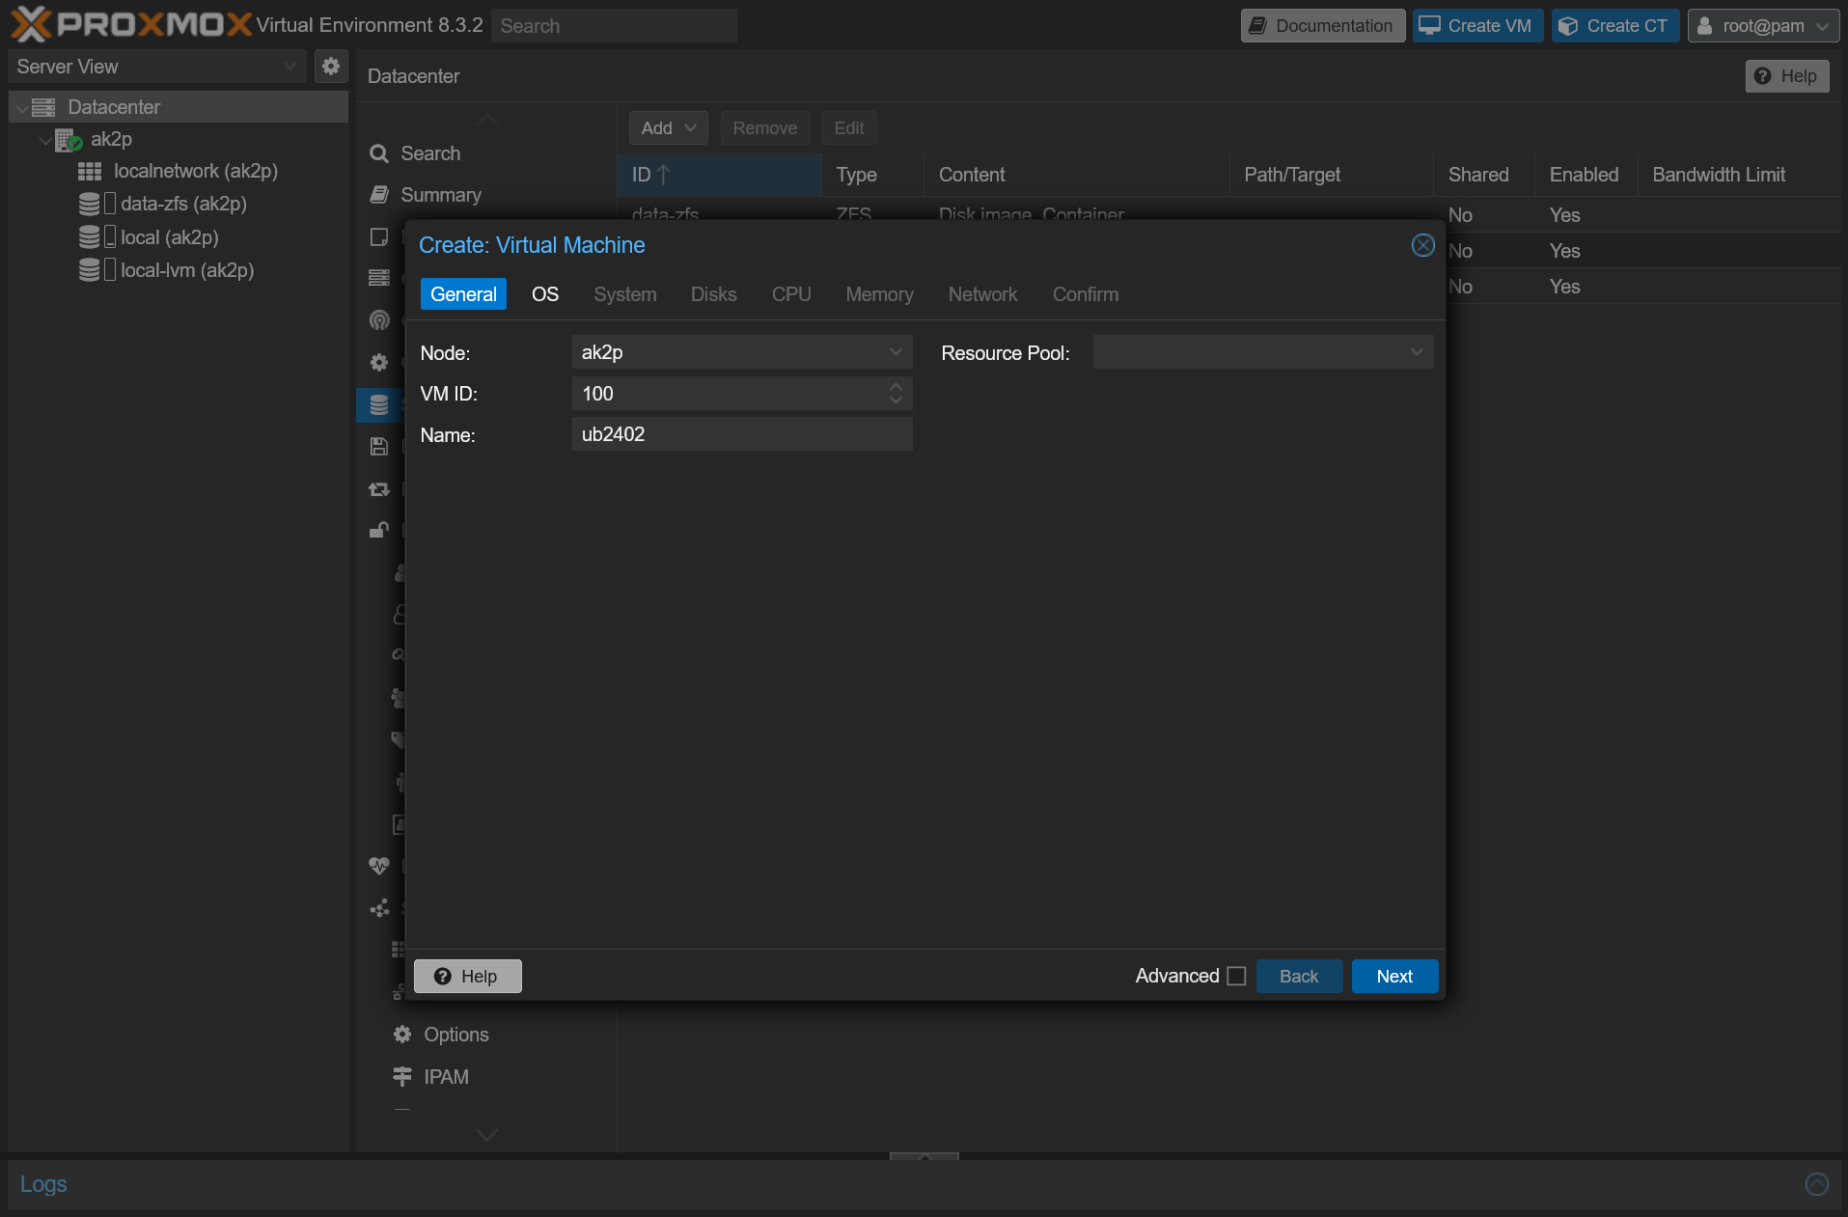Click the Summary book icon in the Datacenter menu

click(x=379, y=195)
